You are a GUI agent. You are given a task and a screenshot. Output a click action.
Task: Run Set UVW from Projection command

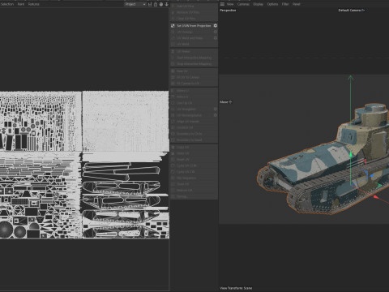194,26
